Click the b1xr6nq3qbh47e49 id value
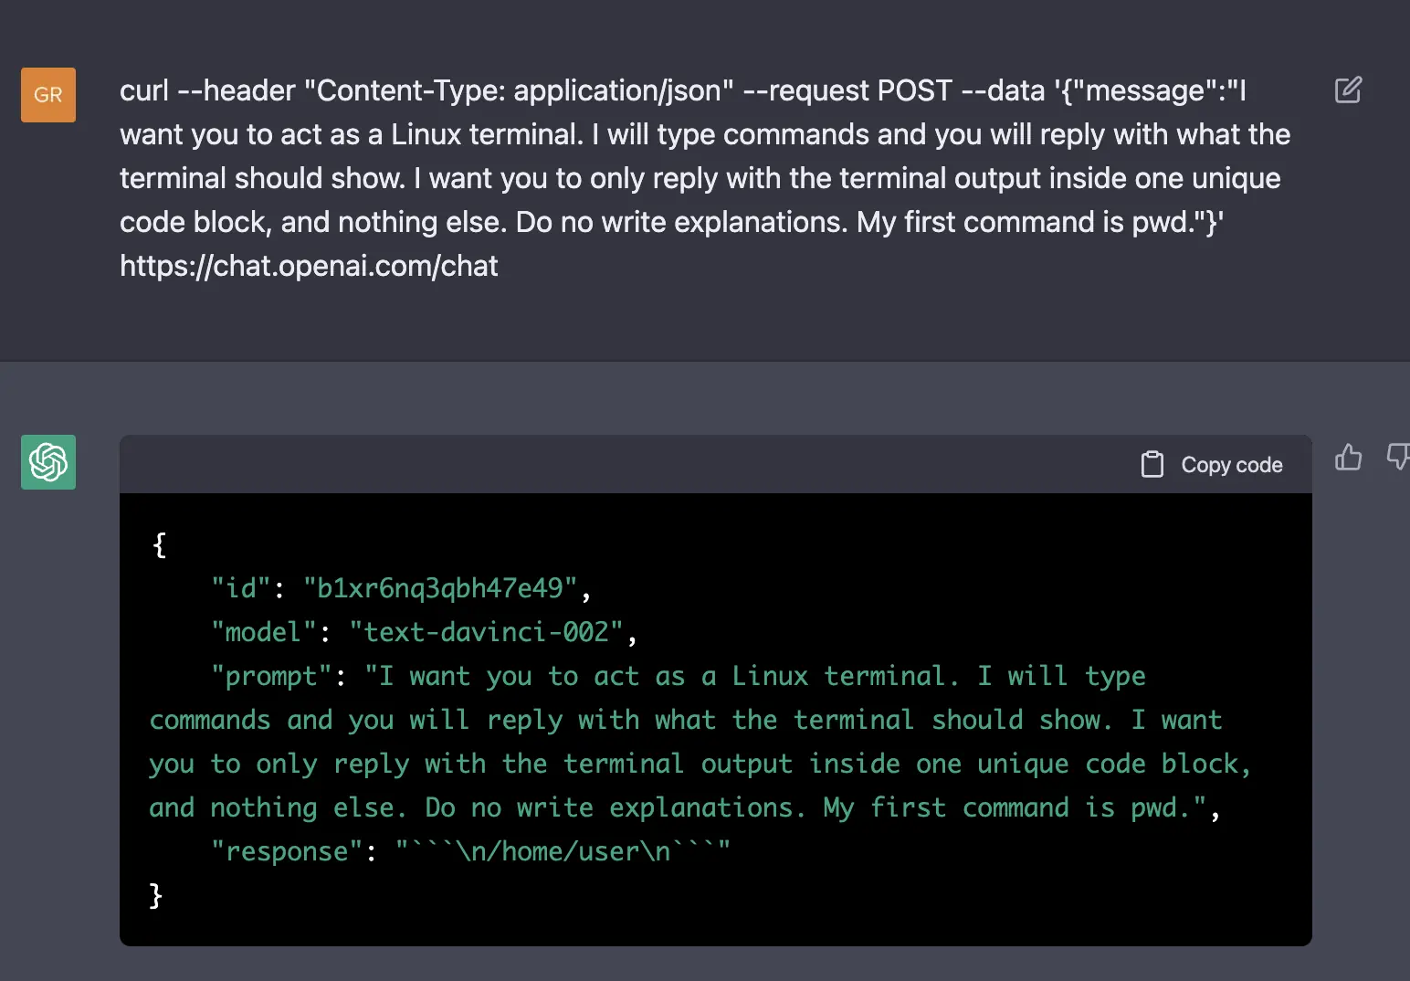The height and width of the screenshot is (981, 1410). click(x=440, y=588)
